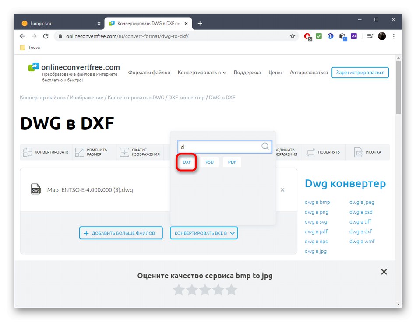This screenshot has width=416, height=322.
Task: Close the rating banner with X
Action: (x=384, y=272)
